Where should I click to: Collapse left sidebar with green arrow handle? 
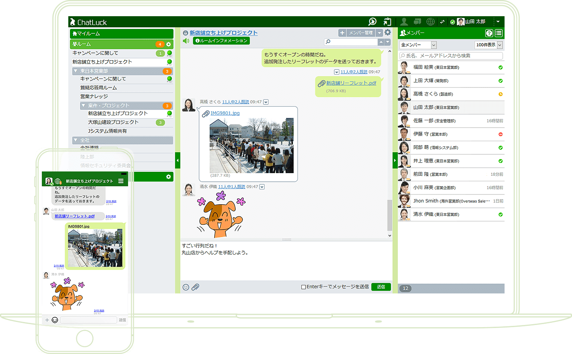click(178, 160)
